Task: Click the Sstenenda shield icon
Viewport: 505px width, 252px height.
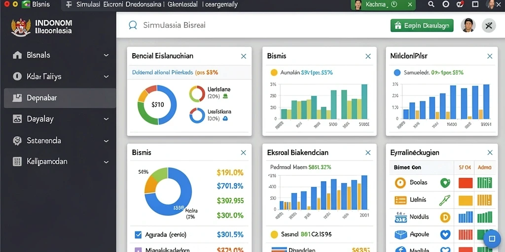Action: [x=17, y=141]
